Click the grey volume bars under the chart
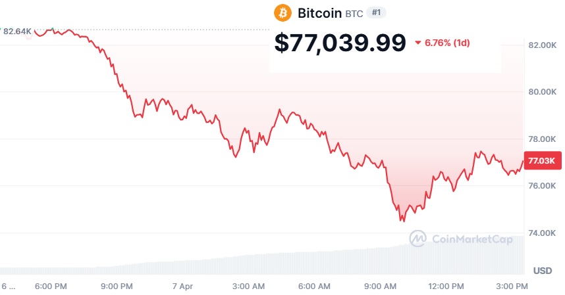565x295 pixels. coord(263,263)
